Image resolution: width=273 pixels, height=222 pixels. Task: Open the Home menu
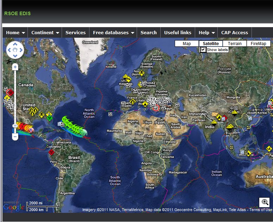click(15, 32)
